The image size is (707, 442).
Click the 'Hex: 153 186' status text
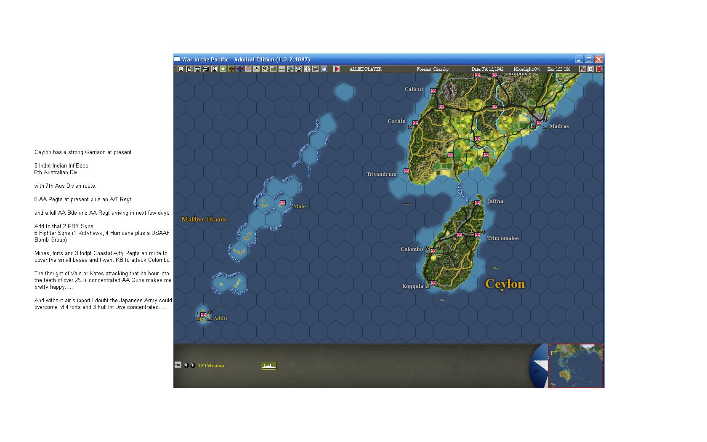coord(559,69)
